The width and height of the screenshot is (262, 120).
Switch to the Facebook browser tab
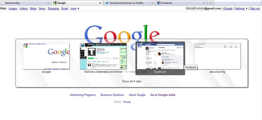(x=181, y=3)
